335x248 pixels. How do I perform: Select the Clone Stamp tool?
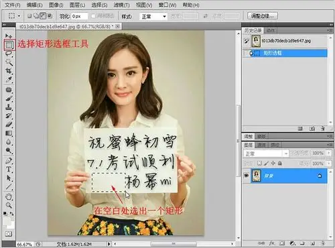point(9,107)
